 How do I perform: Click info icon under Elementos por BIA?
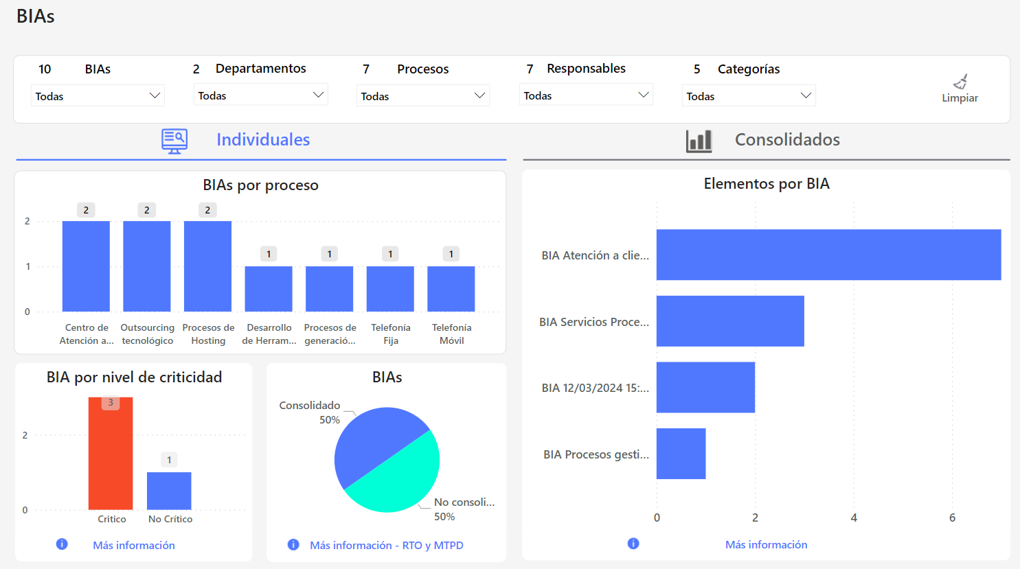click(x=633, y=544)
